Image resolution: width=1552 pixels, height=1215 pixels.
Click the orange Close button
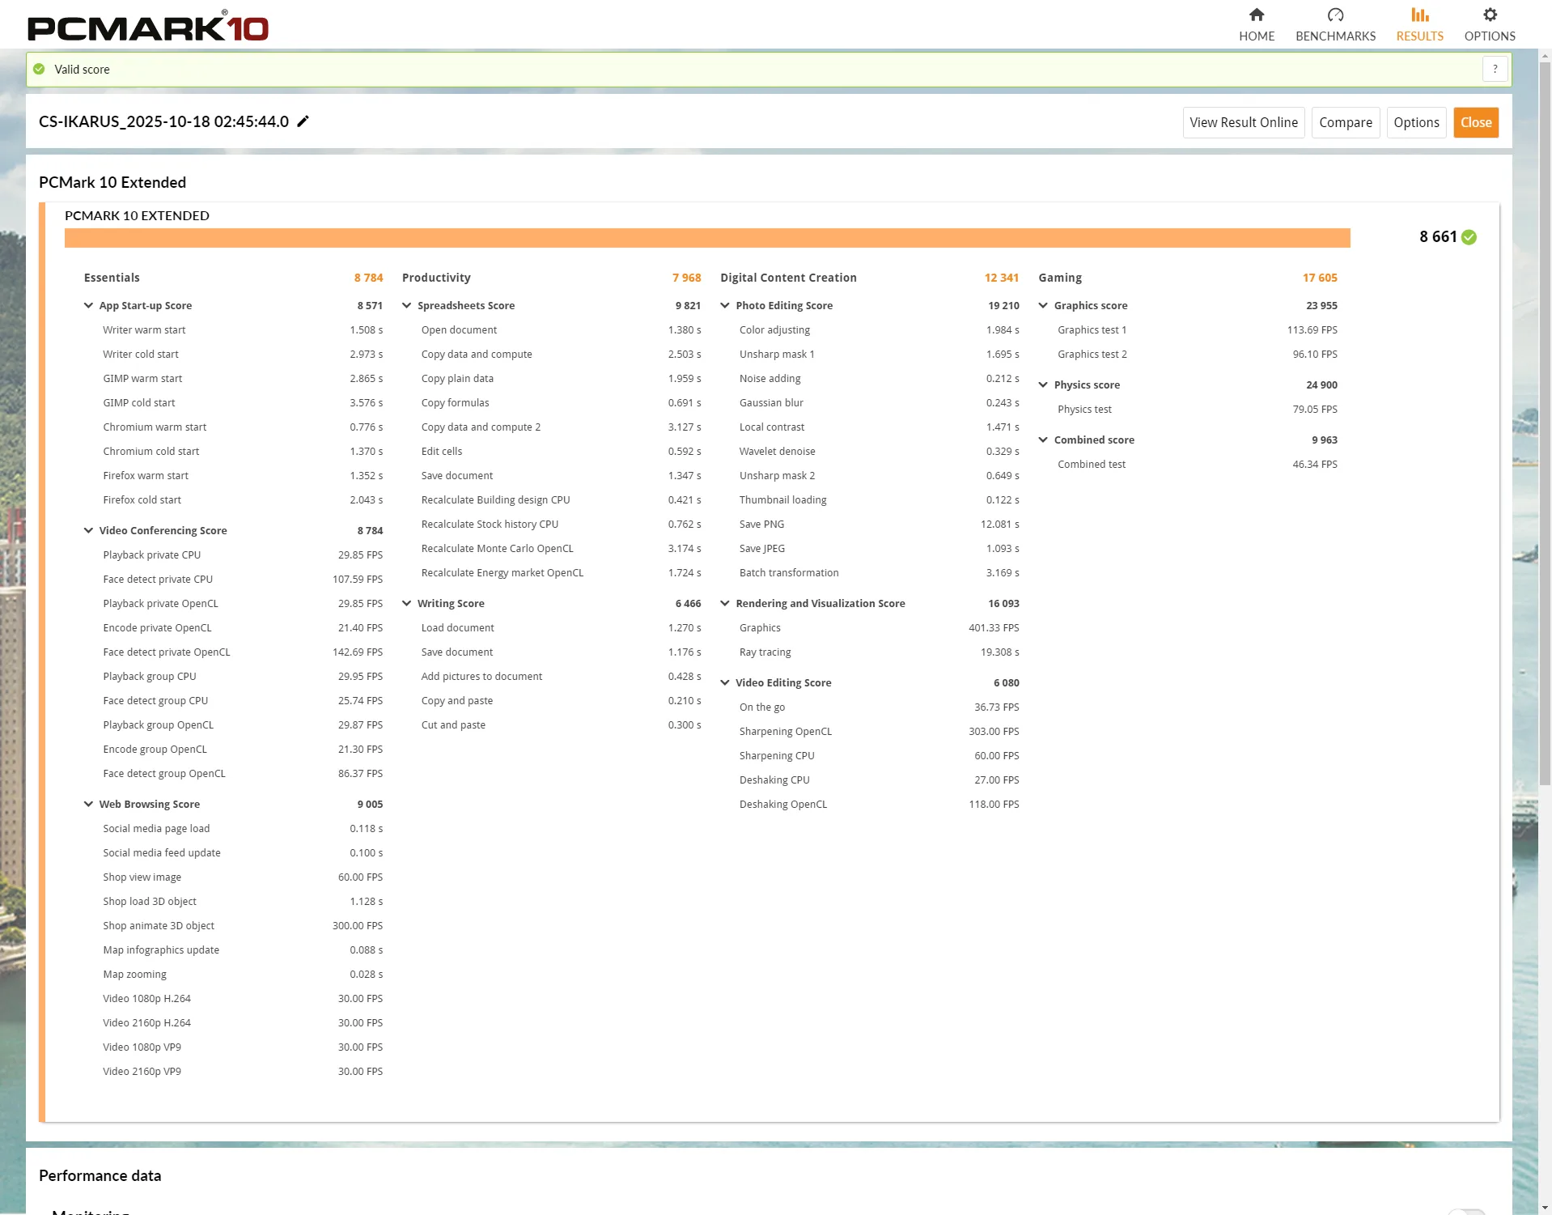click(x=1475, y=123)
